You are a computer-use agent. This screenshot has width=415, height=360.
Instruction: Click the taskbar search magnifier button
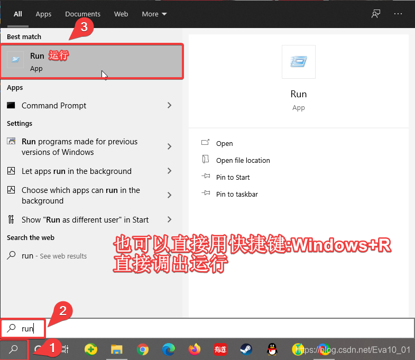click(x=13, y=349)
